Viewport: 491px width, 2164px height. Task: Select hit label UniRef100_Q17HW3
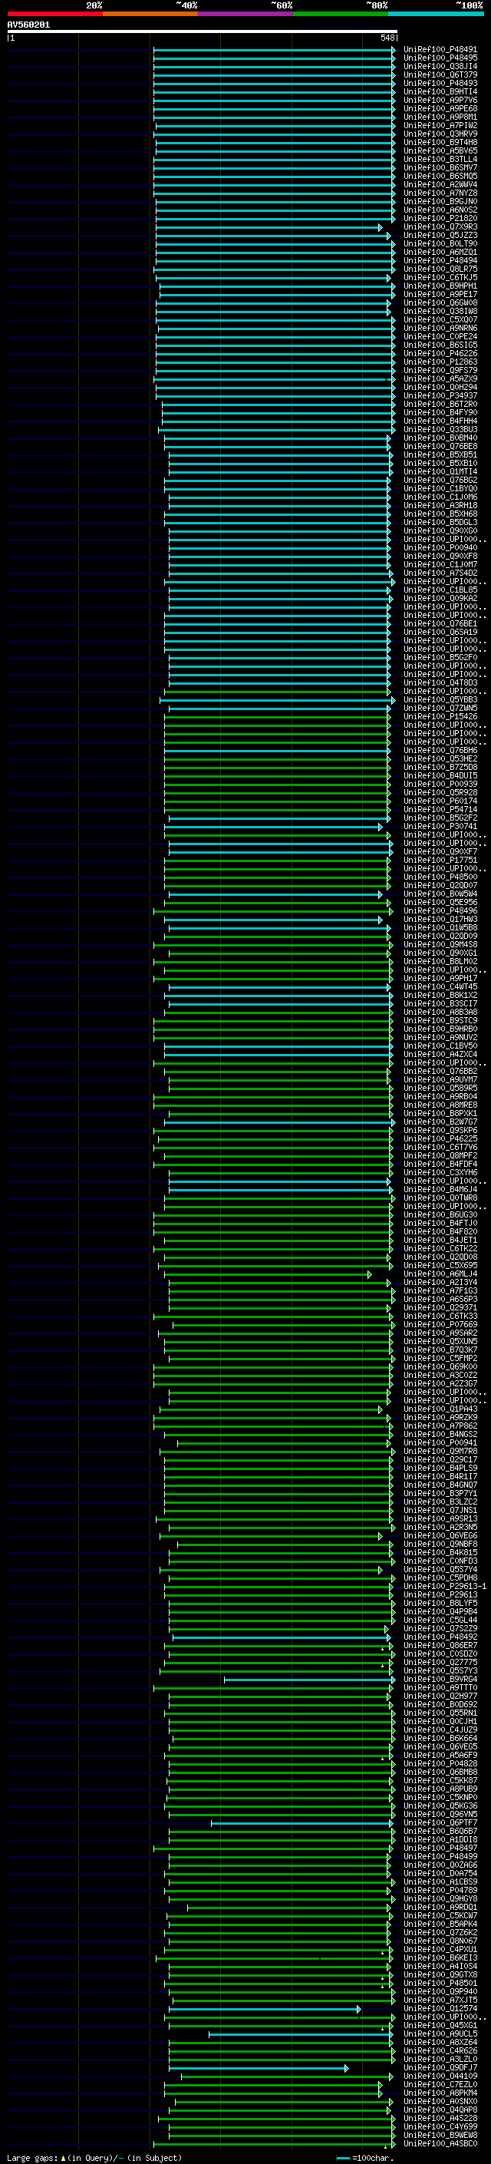pyautogui.click(x=440, y=919)
